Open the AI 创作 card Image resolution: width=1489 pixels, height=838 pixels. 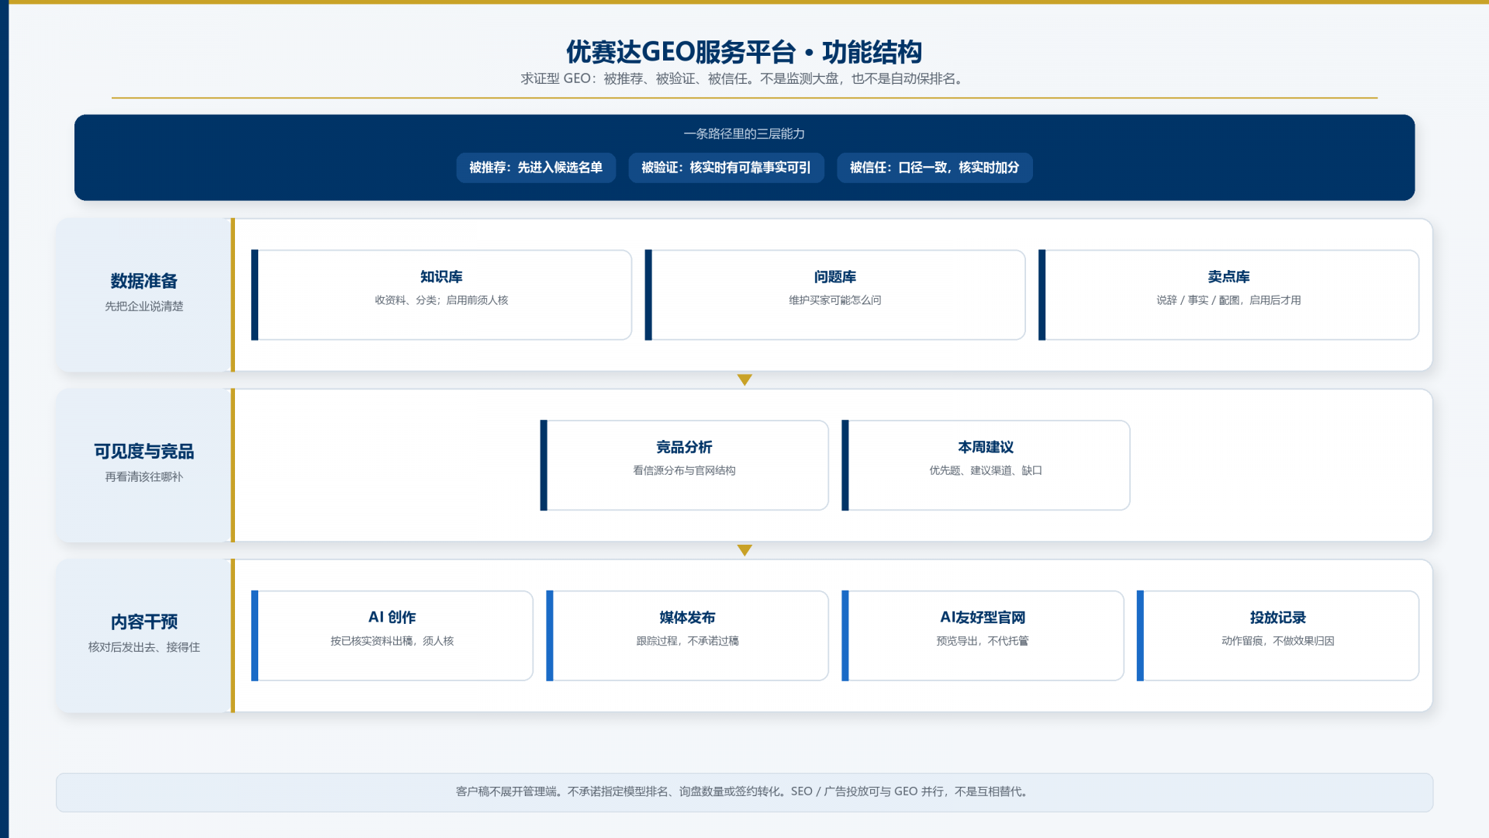click(392, 635)
